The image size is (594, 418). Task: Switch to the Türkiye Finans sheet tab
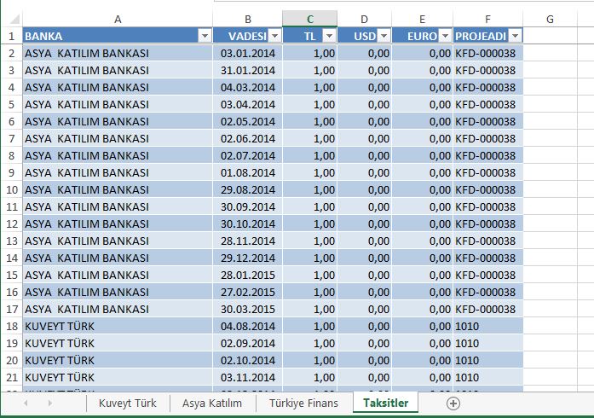304,403
